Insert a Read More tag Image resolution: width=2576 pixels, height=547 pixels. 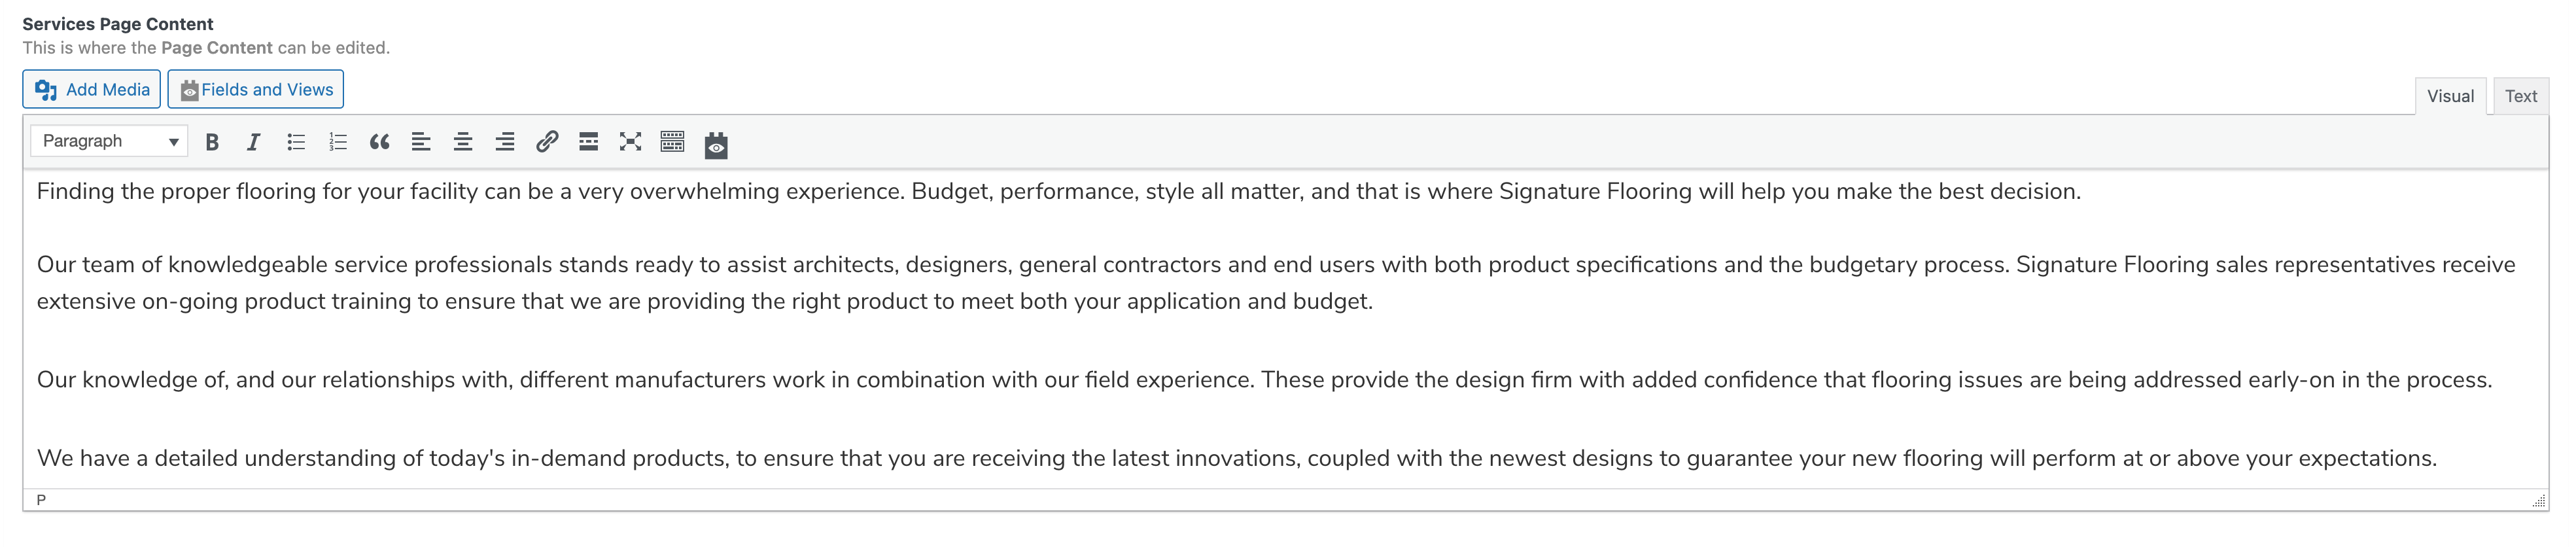pos(589,142)
